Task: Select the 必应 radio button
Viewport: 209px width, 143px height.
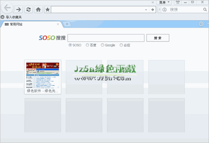Action: (x=121, y=45)
